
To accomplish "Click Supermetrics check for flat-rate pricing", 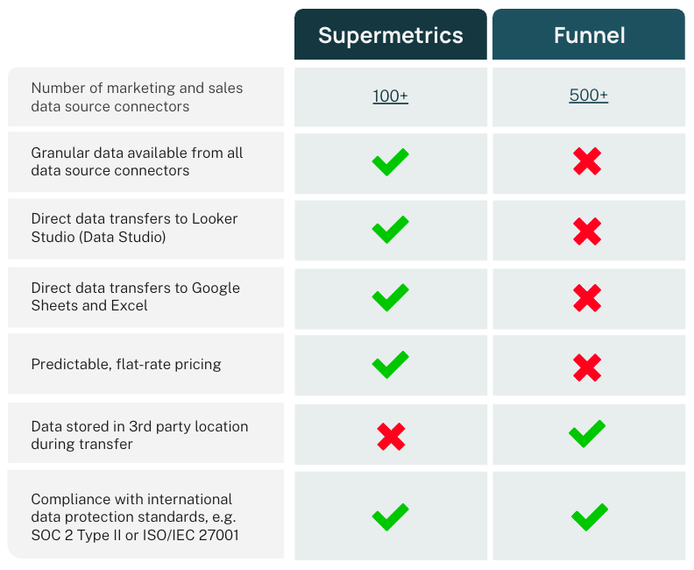I will click(390, 364).
